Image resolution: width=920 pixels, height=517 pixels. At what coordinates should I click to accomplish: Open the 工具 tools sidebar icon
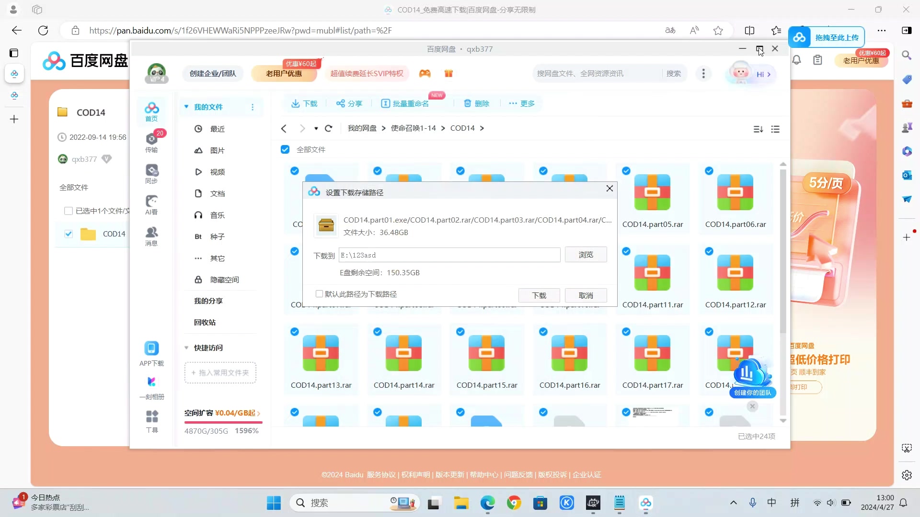(x=151, y=421)
